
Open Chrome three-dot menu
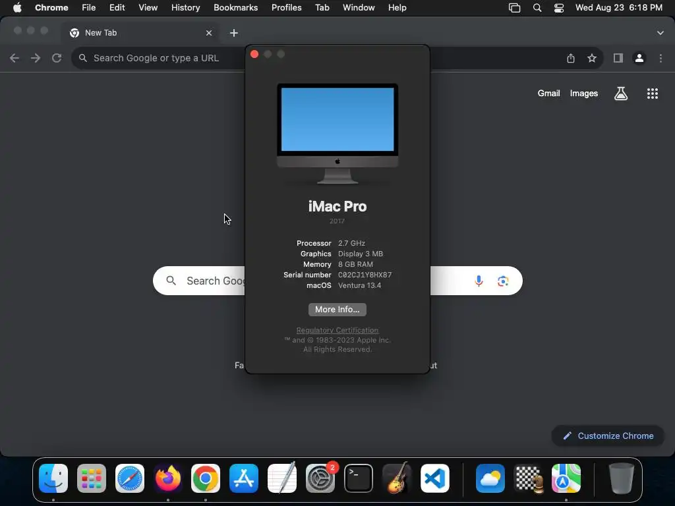pyautogui.click(x=660, y=58)
